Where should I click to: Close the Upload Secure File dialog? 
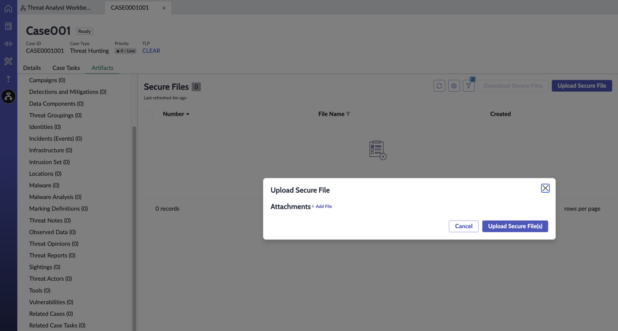click(x=545, y=188)
